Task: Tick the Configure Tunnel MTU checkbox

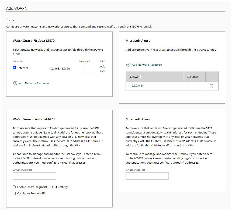Action: [14, 193]
